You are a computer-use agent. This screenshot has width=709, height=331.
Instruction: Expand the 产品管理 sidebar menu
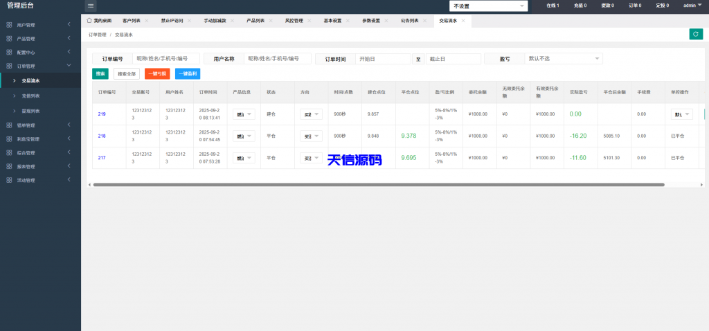pyautogui.click(x=69, y=39)
